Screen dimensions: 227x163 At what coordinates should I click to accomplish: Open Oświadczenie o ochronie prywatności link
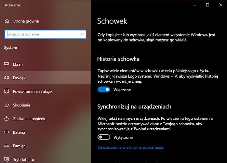131,147
